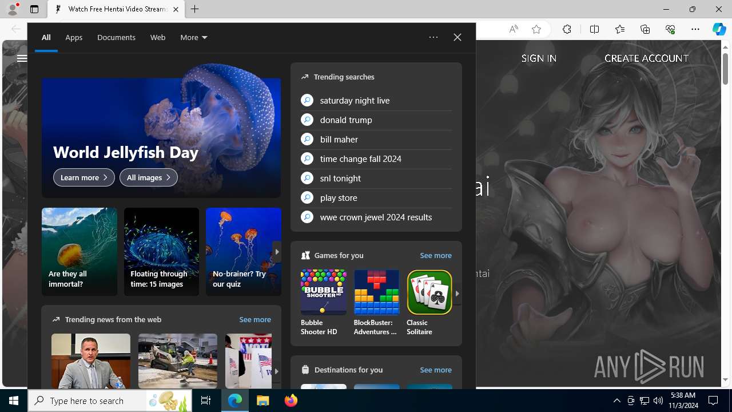732x412 pixels.
Task: Open the volume icon in system tray
Action: [x=658, y=401]
